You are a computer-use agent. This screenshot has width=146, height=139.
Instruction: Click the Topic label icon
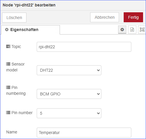point(8,47)
